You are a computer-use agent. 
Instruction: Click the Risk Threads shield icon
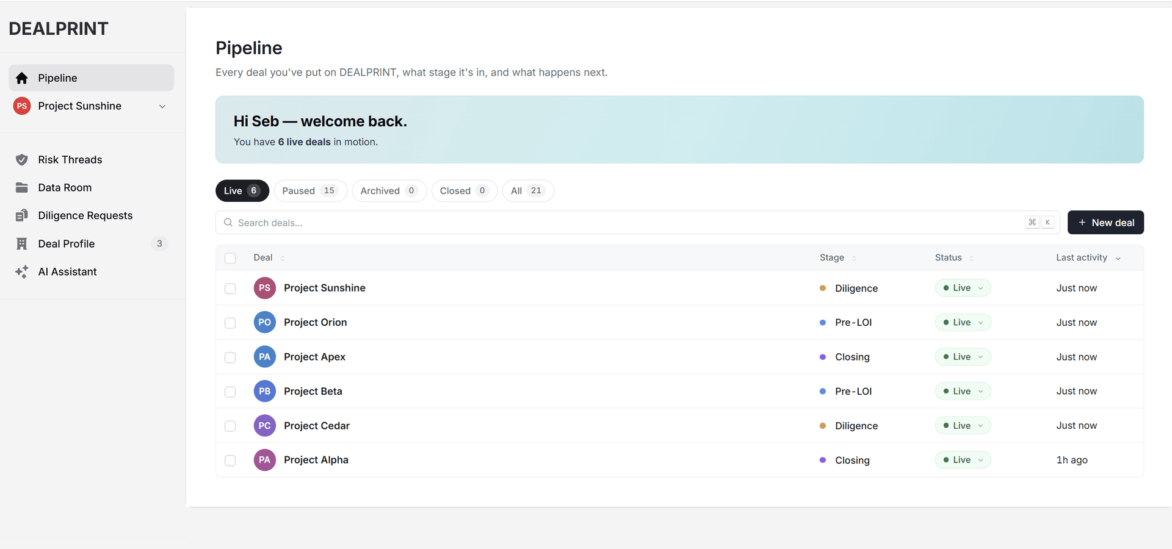coord(22,160)
